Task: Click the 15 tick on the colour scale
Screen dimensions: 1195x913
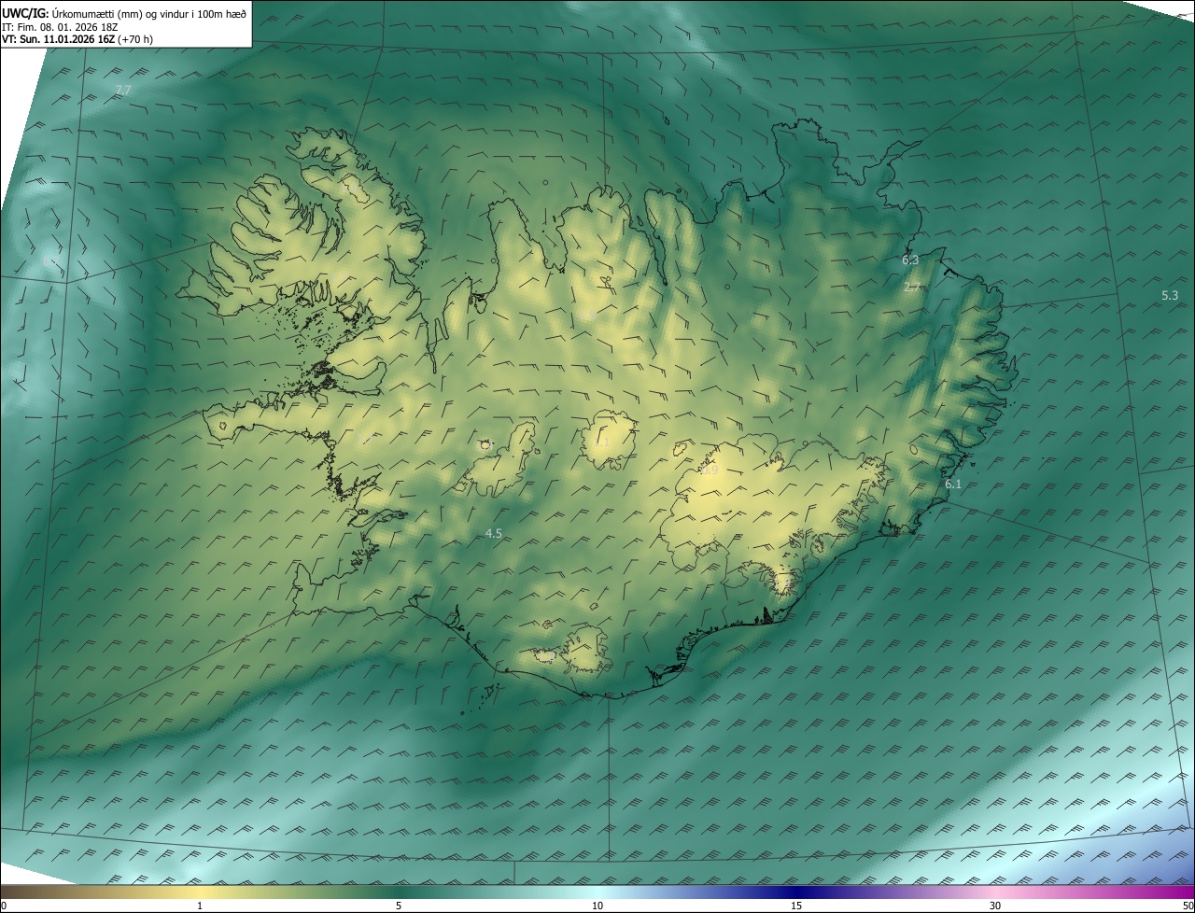Action: tap(796, 906)
